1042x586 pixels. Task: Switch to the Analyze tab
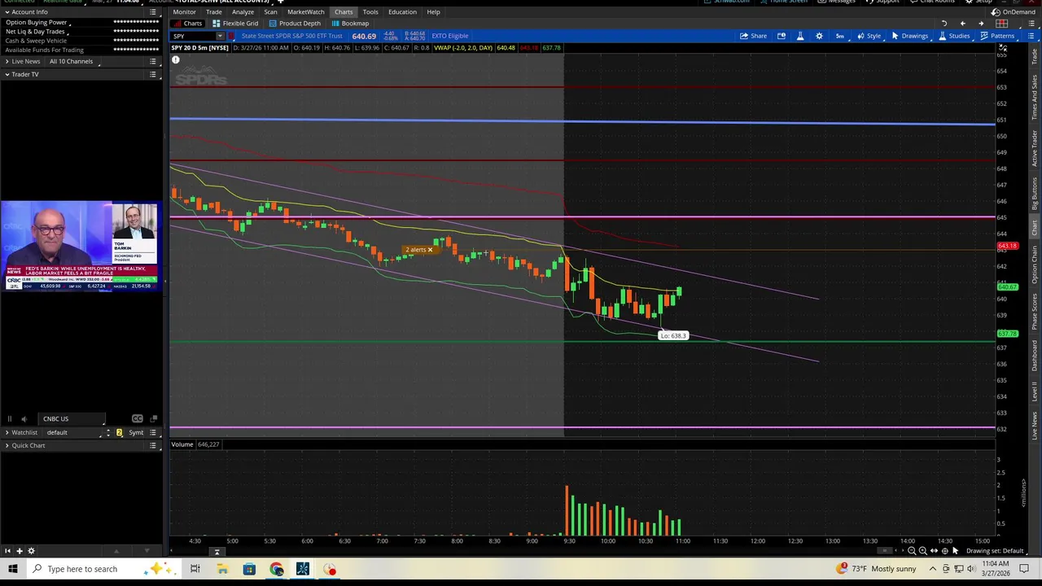[243, 12]
